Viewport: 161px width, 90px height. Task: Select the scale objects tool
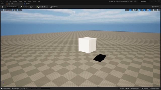(132, 10)
